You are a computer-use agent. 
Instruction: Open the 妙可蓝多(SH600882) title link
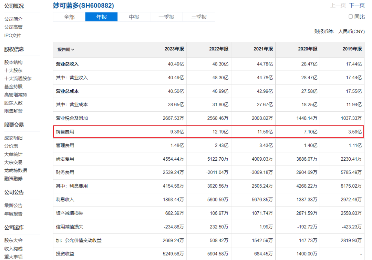83,6
